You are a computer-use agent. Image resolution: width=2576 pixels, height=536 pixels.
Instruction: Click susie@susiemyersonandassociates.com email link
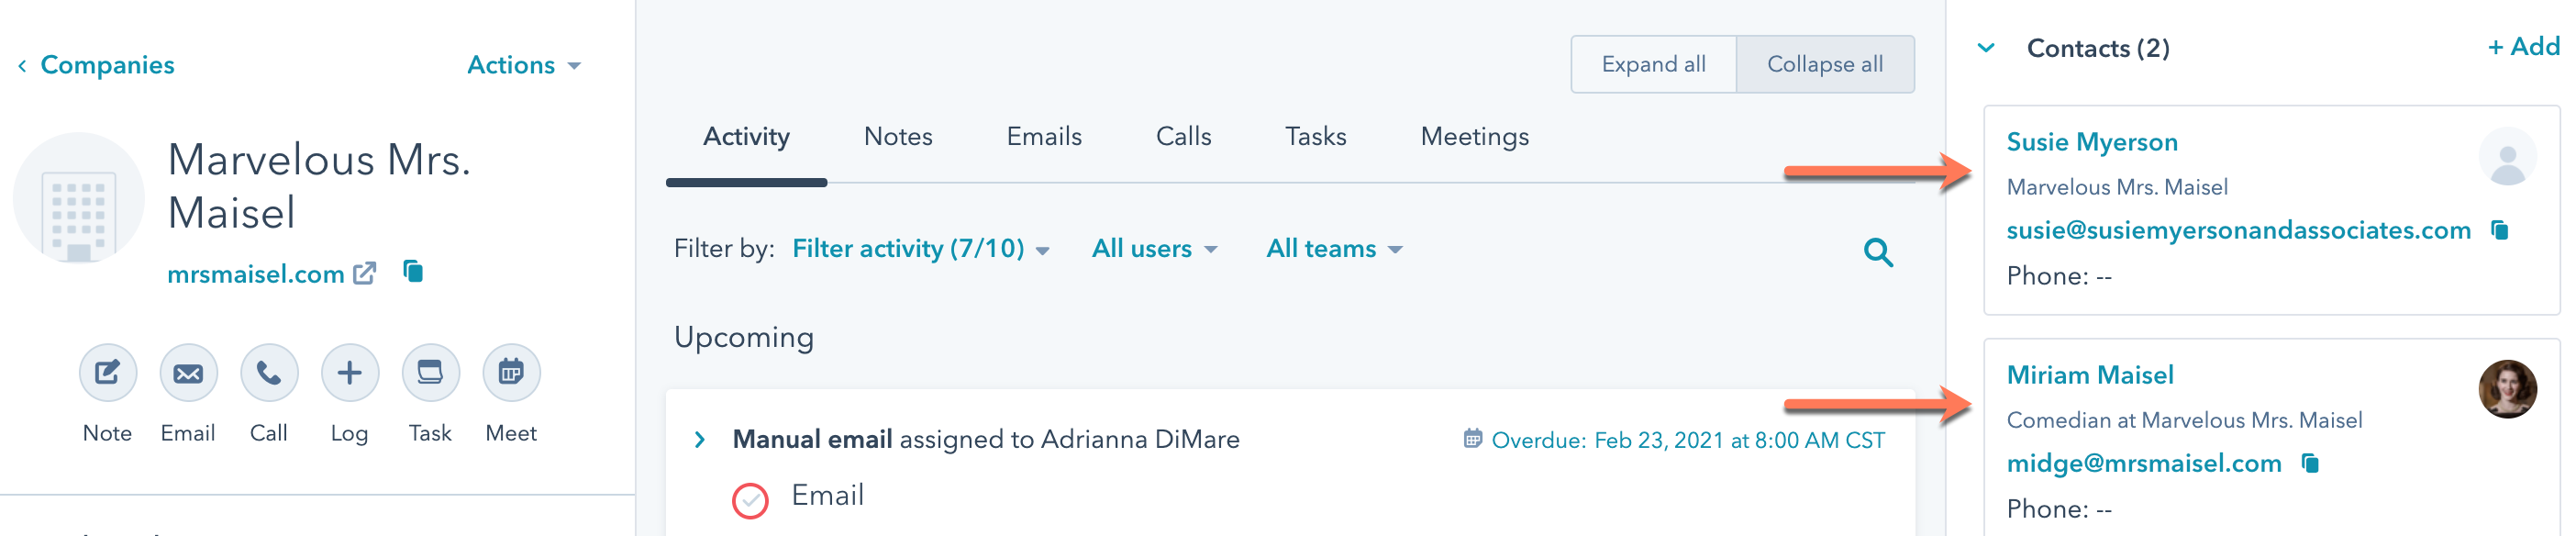[2238, 230]
